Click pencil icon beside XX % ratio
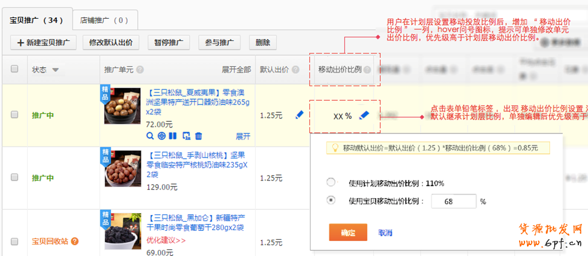The height and width of the screenshot is (256, 588). point(364,115)
